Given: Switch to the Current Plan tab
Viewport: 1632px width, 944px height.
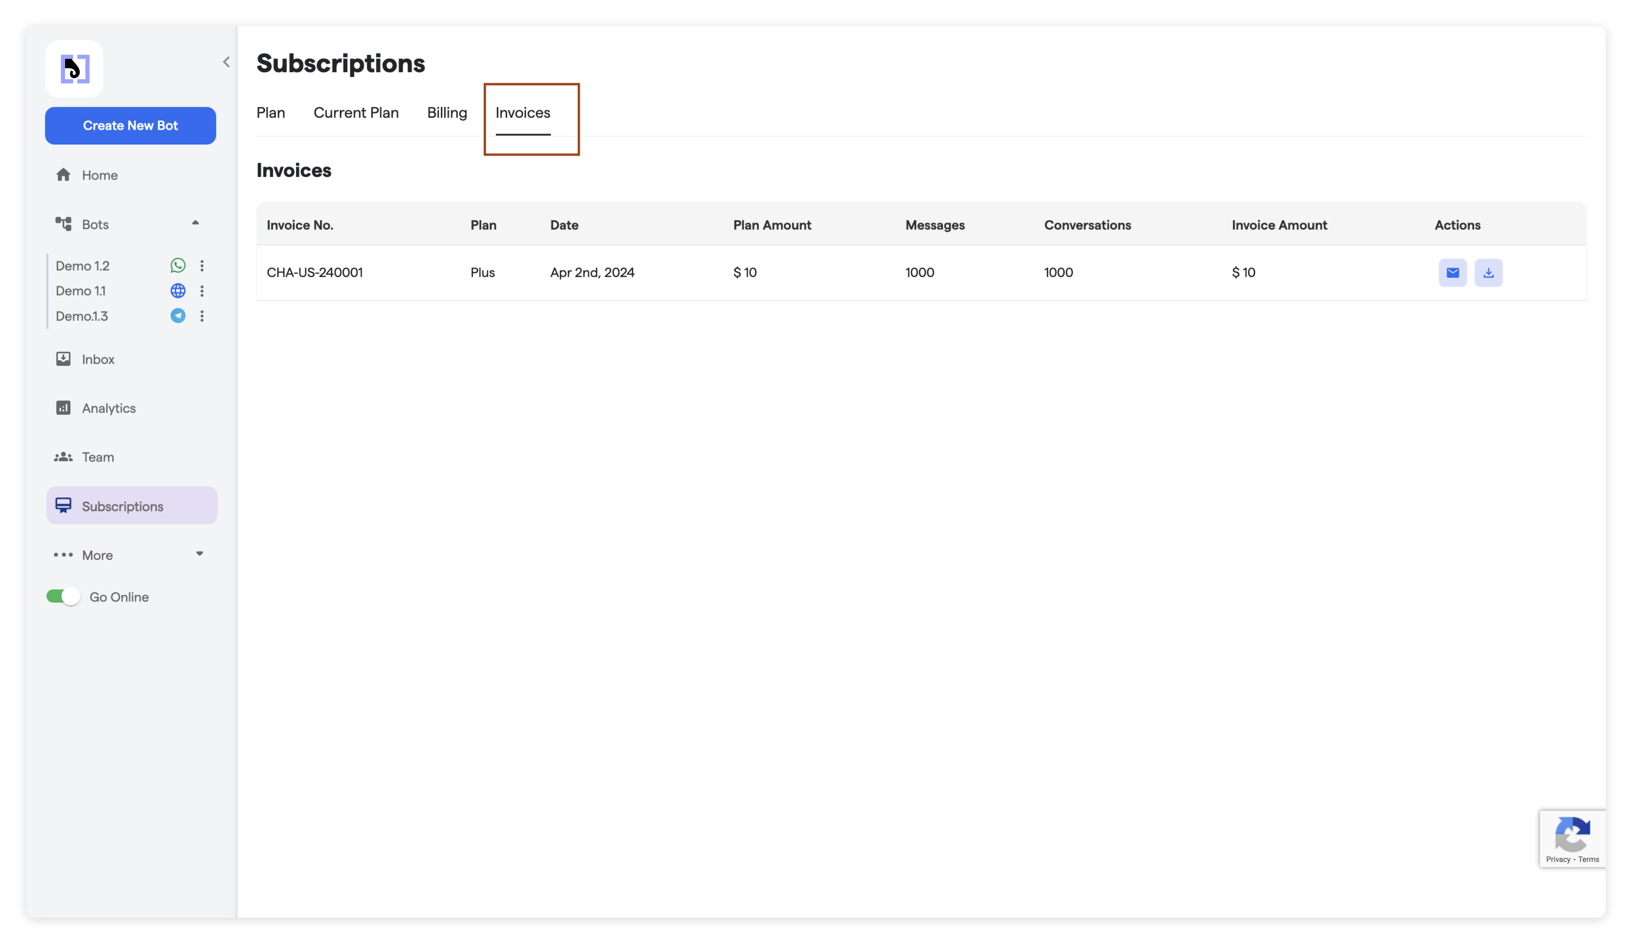Looking at the screenshot, I should (x=356, y=113).
